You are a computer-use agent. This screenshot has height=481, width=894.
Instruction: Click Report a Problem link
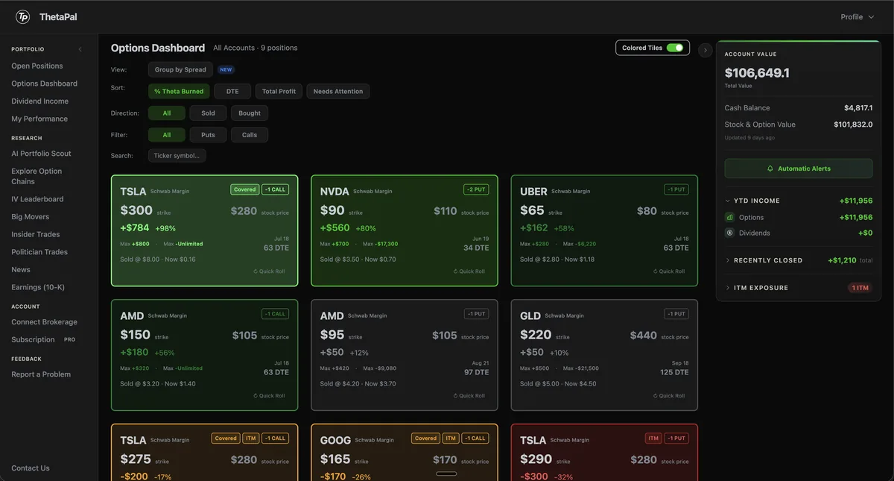tap(41, 374)
